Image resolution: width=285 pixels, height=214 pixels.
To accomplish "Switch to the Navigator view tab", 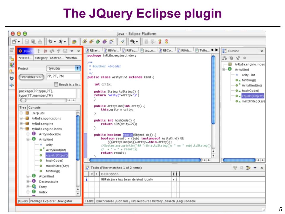I will (x=65, y=201).
